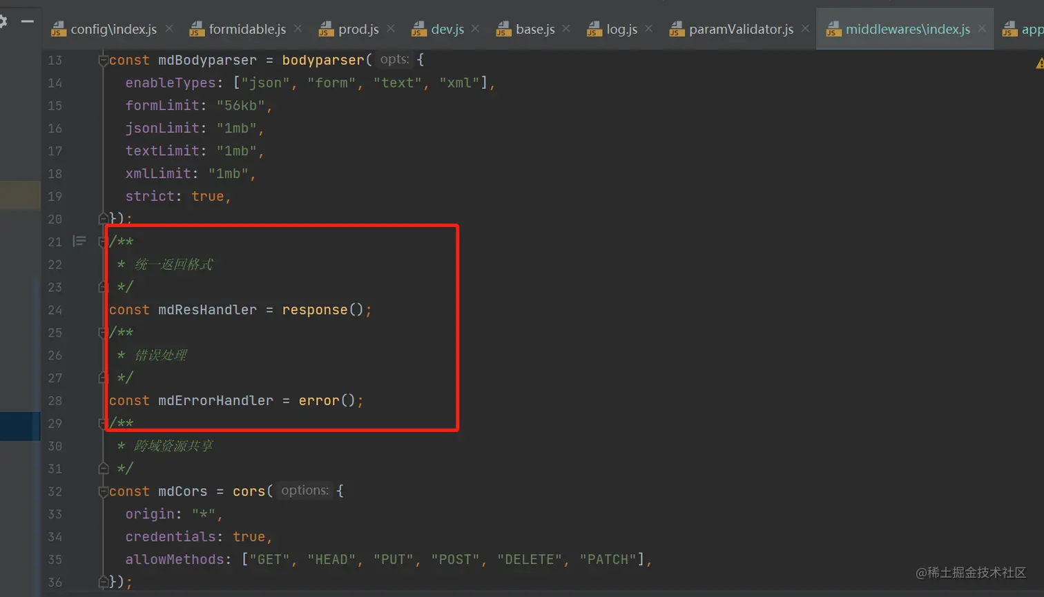Screen dimensions: 1044x597
Task: Toggle rendered doc comment icon on line 21
Action: point(79,241)
